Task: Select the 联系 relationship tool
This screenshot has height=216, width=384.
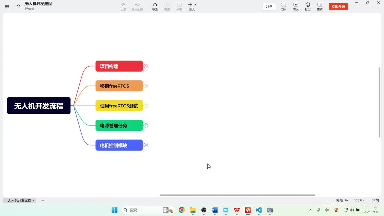Action: point(155,7)
